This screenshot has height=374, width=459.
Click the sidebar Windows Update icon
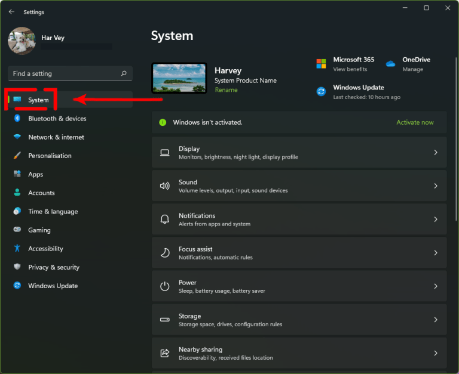click(x=17, y=285)
